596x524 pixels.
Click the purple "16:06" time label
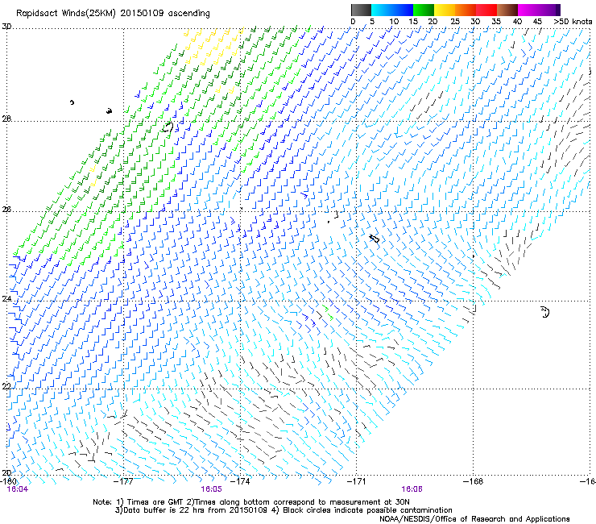[412, 489]
